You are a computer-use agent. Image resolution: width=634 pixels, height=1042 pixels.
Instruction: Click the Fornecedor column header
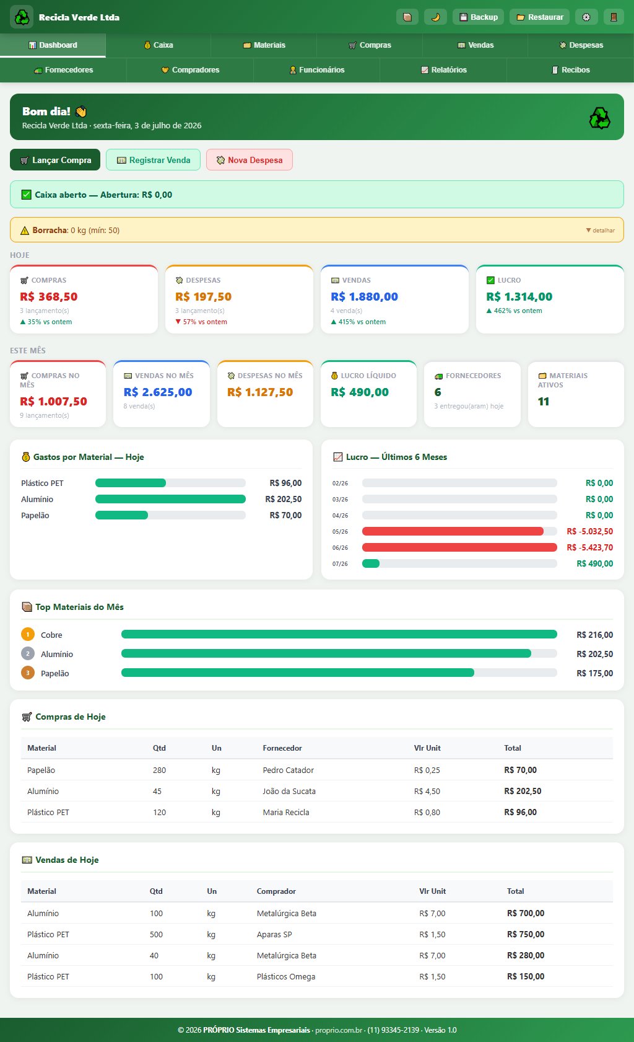(282, 748)
